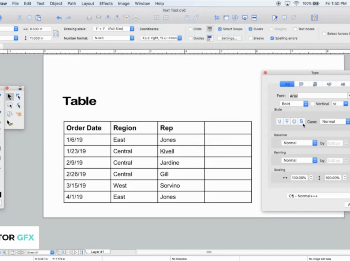
Task: Click the Outline style icon
Action: coord(294,121)
